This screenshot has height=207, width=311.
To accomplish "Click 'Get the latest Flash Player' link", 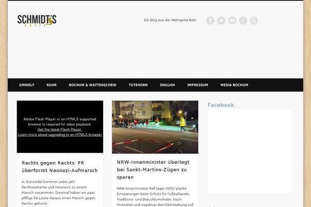I will click(60, 129).
